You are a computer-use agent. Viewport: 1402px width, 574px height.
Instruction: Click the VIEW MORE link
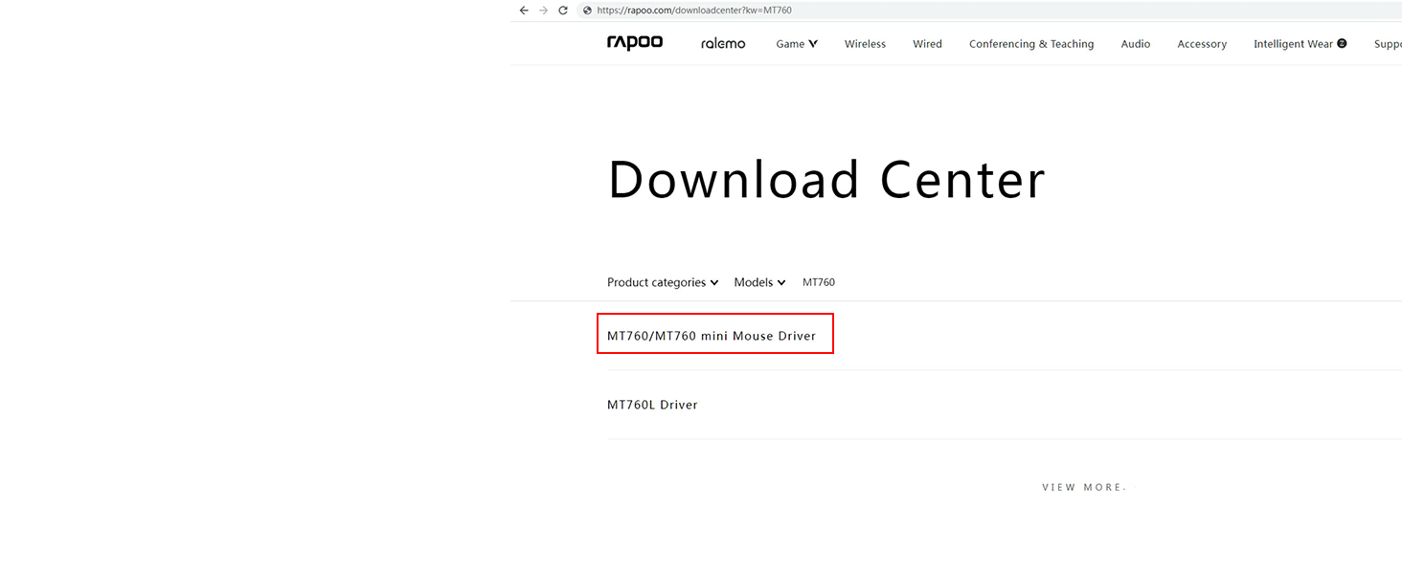(x=1084, y=487)
